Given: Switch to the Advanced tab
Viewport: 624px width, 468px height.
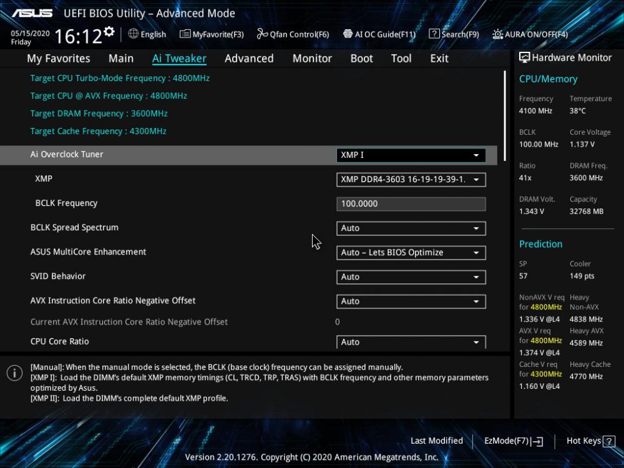Looking at the screenshot, I should (x=249, y=59).
